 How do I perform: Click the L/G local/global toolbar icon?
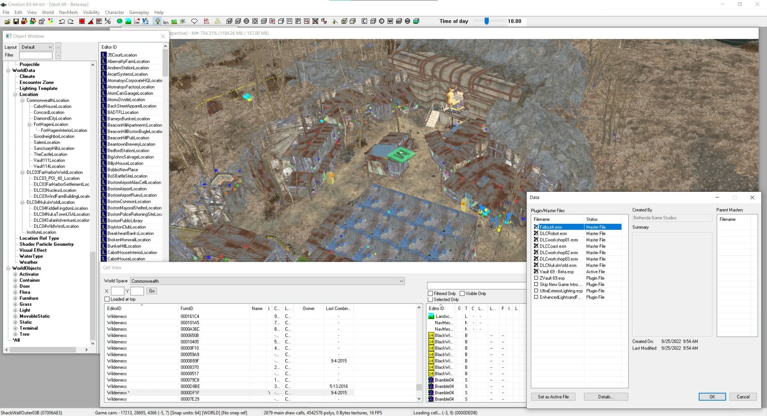[107, 21]
